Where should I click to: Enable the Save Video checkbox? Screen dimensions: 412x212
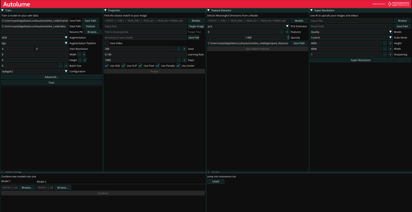coord(107,43)
